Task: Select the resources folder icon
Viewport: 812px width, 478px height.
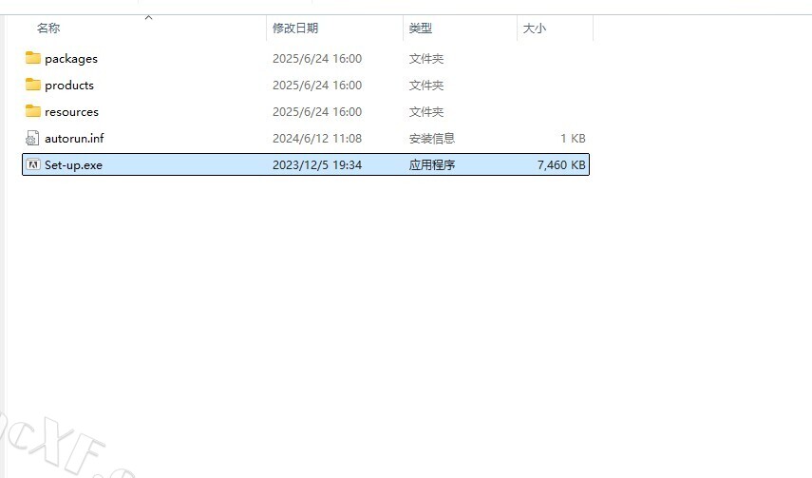Action: [32, 111]
